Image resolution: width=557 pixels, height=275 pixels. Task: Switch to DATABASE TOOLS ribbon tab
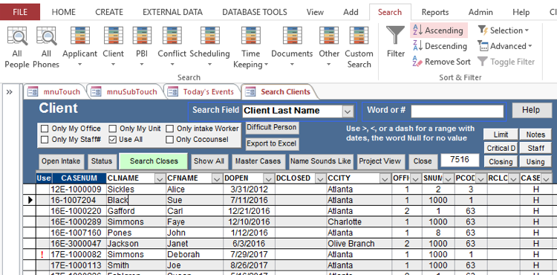(254, 12)
